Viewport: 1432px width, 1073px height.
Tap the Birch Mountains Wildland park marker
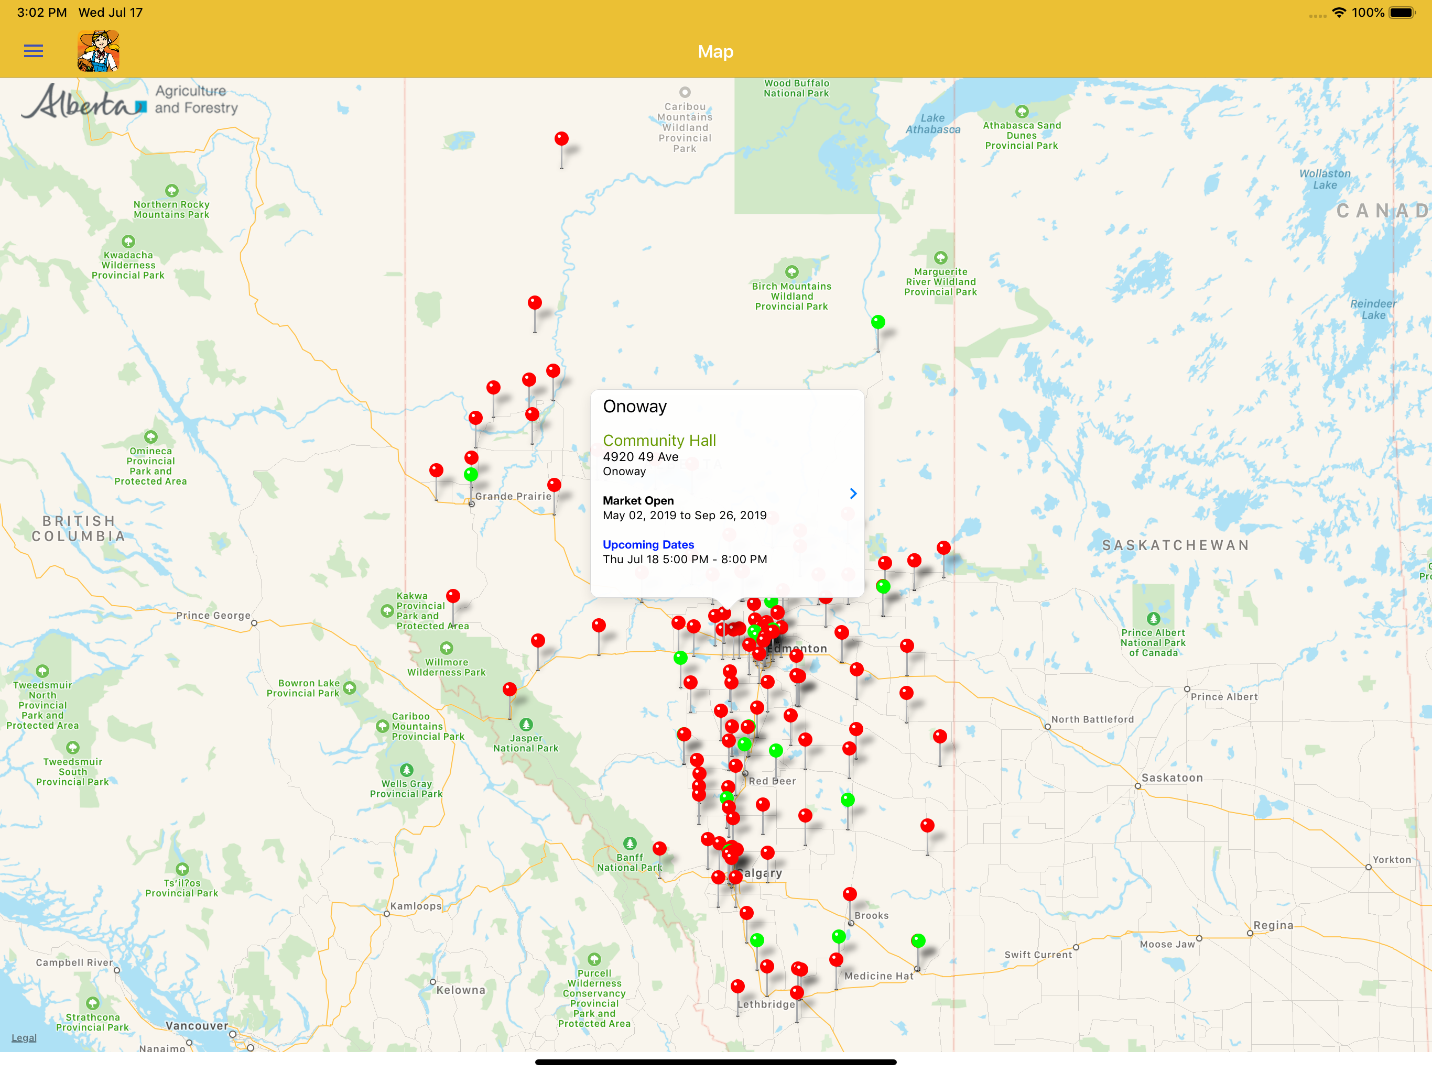coord(791,272)
